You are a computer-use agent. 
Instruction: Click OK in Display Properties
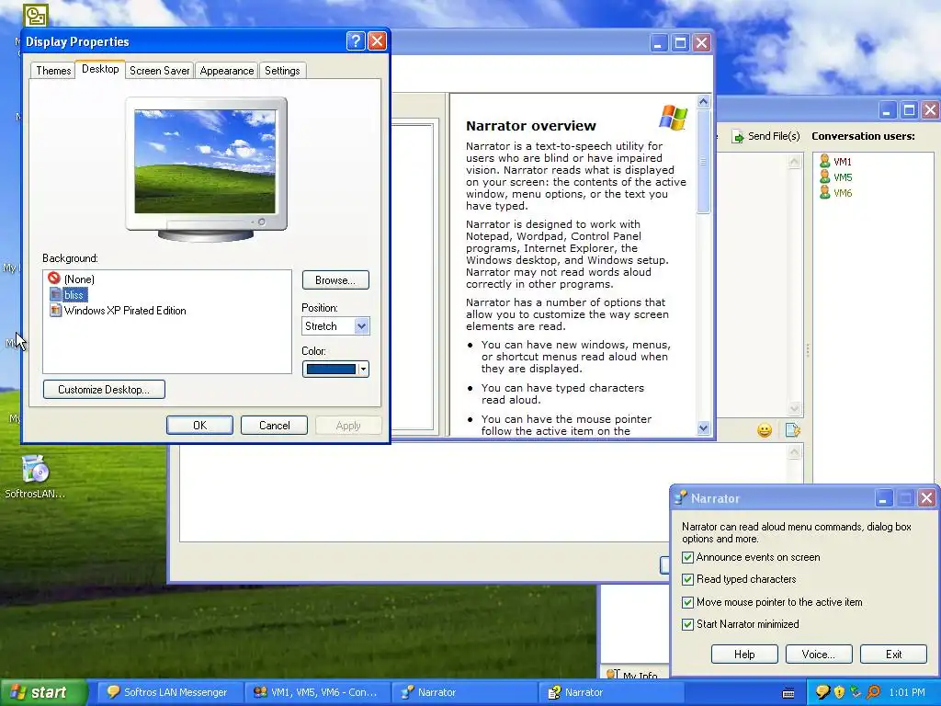pos(199,425)
